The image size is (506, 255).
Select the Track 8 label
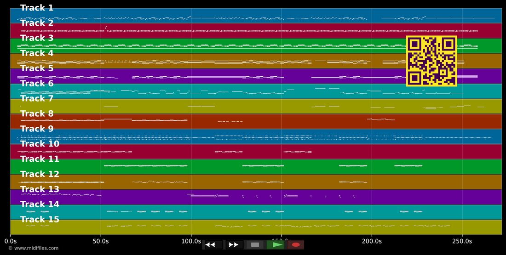pos(37,114)
